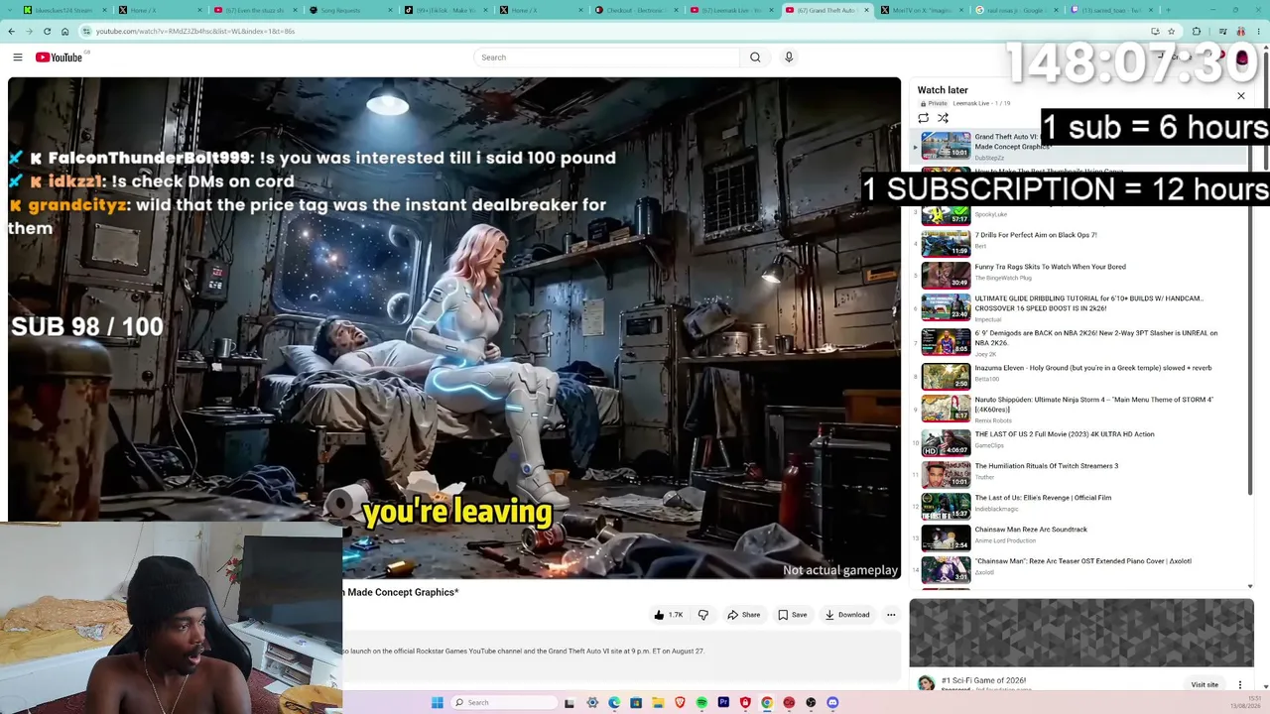This screenshot has height=714, width=1270.
Task: Open Brave browser from the taskbar
Action: pos(680,702)
